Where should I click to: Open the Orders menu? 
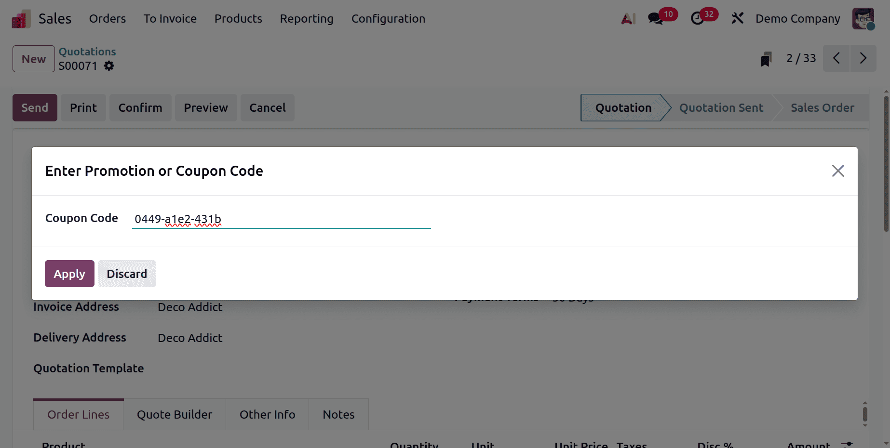click(107, 18)
